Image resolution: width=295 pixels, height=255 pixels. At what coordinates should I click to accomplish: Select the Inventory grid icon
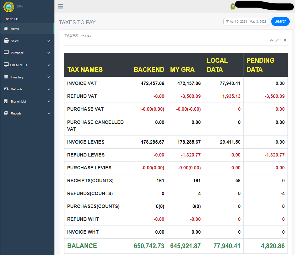tap(6, 77)
